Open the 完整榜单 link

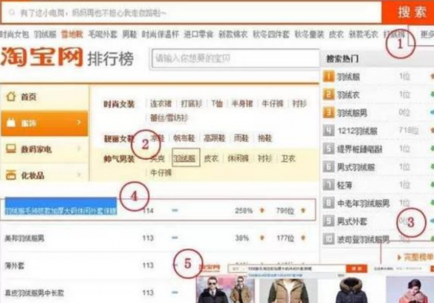pos(415,258)
